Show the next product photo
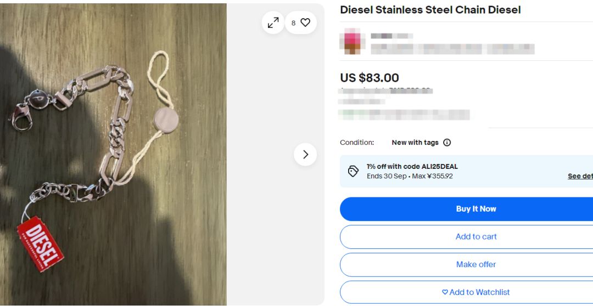593x306 pixels. point(305,155)
